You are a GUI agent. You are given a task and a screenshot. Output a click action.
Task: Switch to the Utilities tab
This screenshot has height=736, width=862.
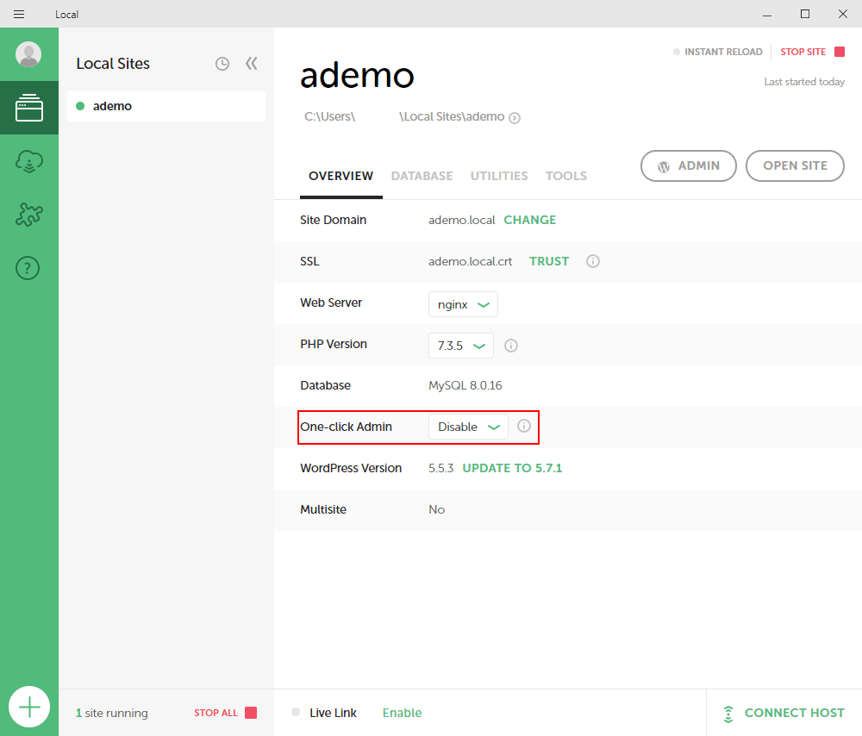coord(499,176)
